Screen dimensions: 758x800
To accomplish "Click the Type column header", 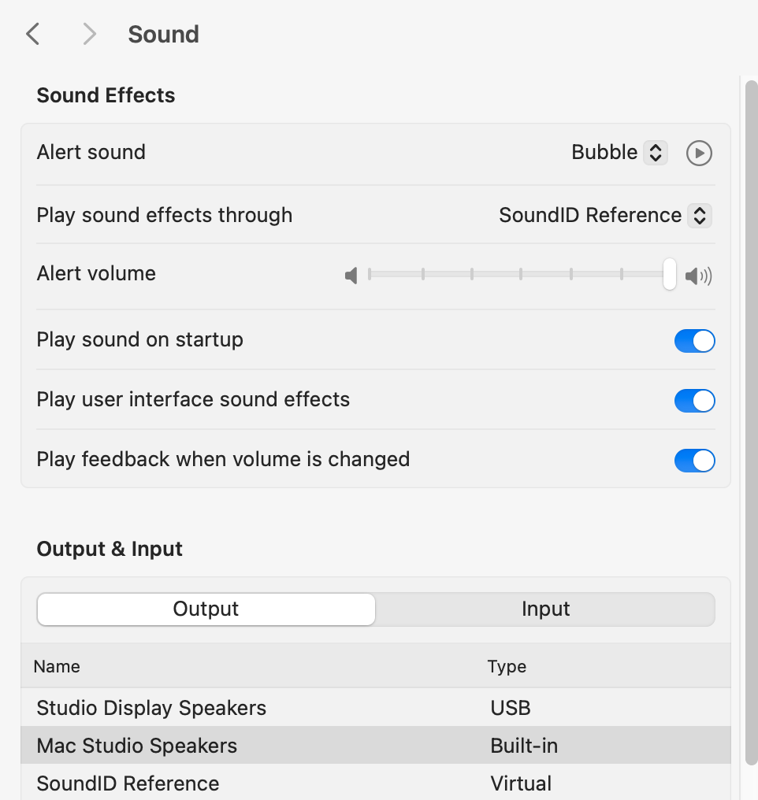I will pos(507,667).
